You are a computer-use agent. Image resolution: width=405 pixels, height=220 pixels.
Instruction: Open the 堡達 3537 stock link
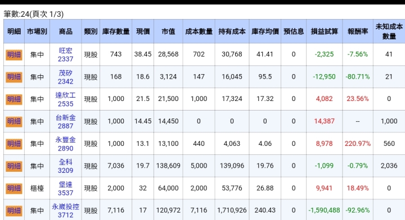pyautogui.click(x=66, y=189)
